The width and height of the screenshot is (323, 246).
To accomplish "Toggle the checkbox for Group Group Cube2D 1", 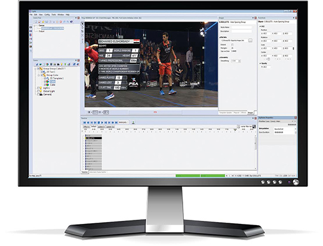I will [38, 69].
